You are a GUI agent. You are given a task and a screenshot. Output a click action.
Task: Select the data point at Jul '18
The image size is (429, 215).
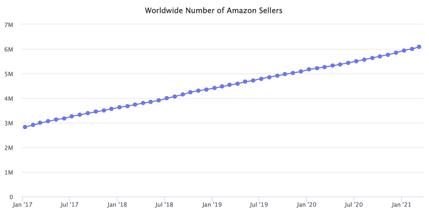pos(167,98)
